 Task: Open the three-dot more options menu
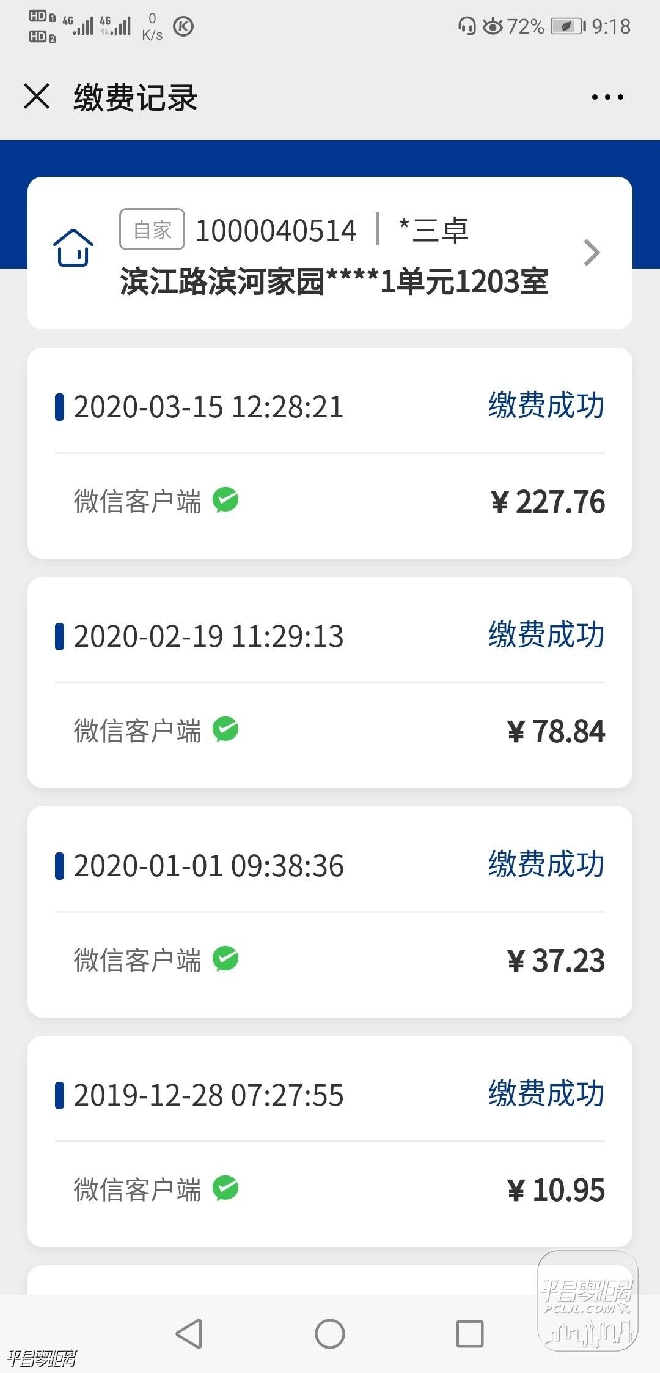(607, 97)
